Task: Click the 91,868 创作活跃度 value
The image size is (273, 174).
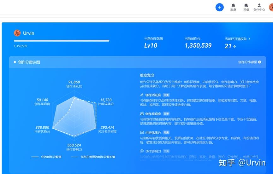Action: pyautogui.click(x=74, y=82)
